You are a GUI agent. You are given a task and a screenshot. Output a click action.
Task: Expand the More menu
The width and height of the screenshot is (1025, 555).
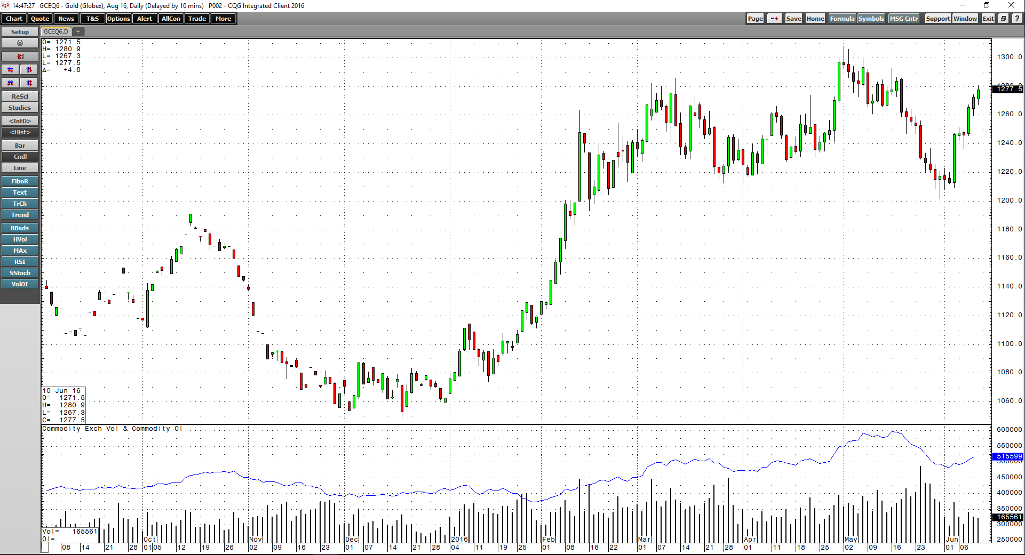pos(223,18)
